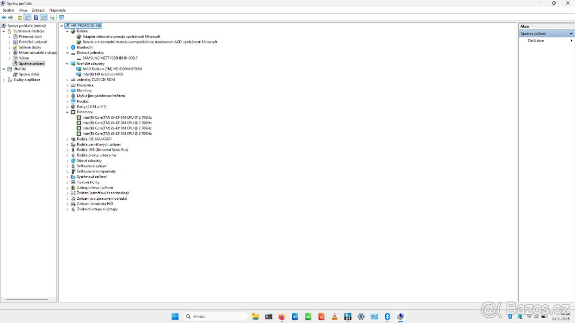This screenshot has height=323, width=575.
Task: Expand the Bluetooth category
Action: pyautogui.click(x=67, y=47)
